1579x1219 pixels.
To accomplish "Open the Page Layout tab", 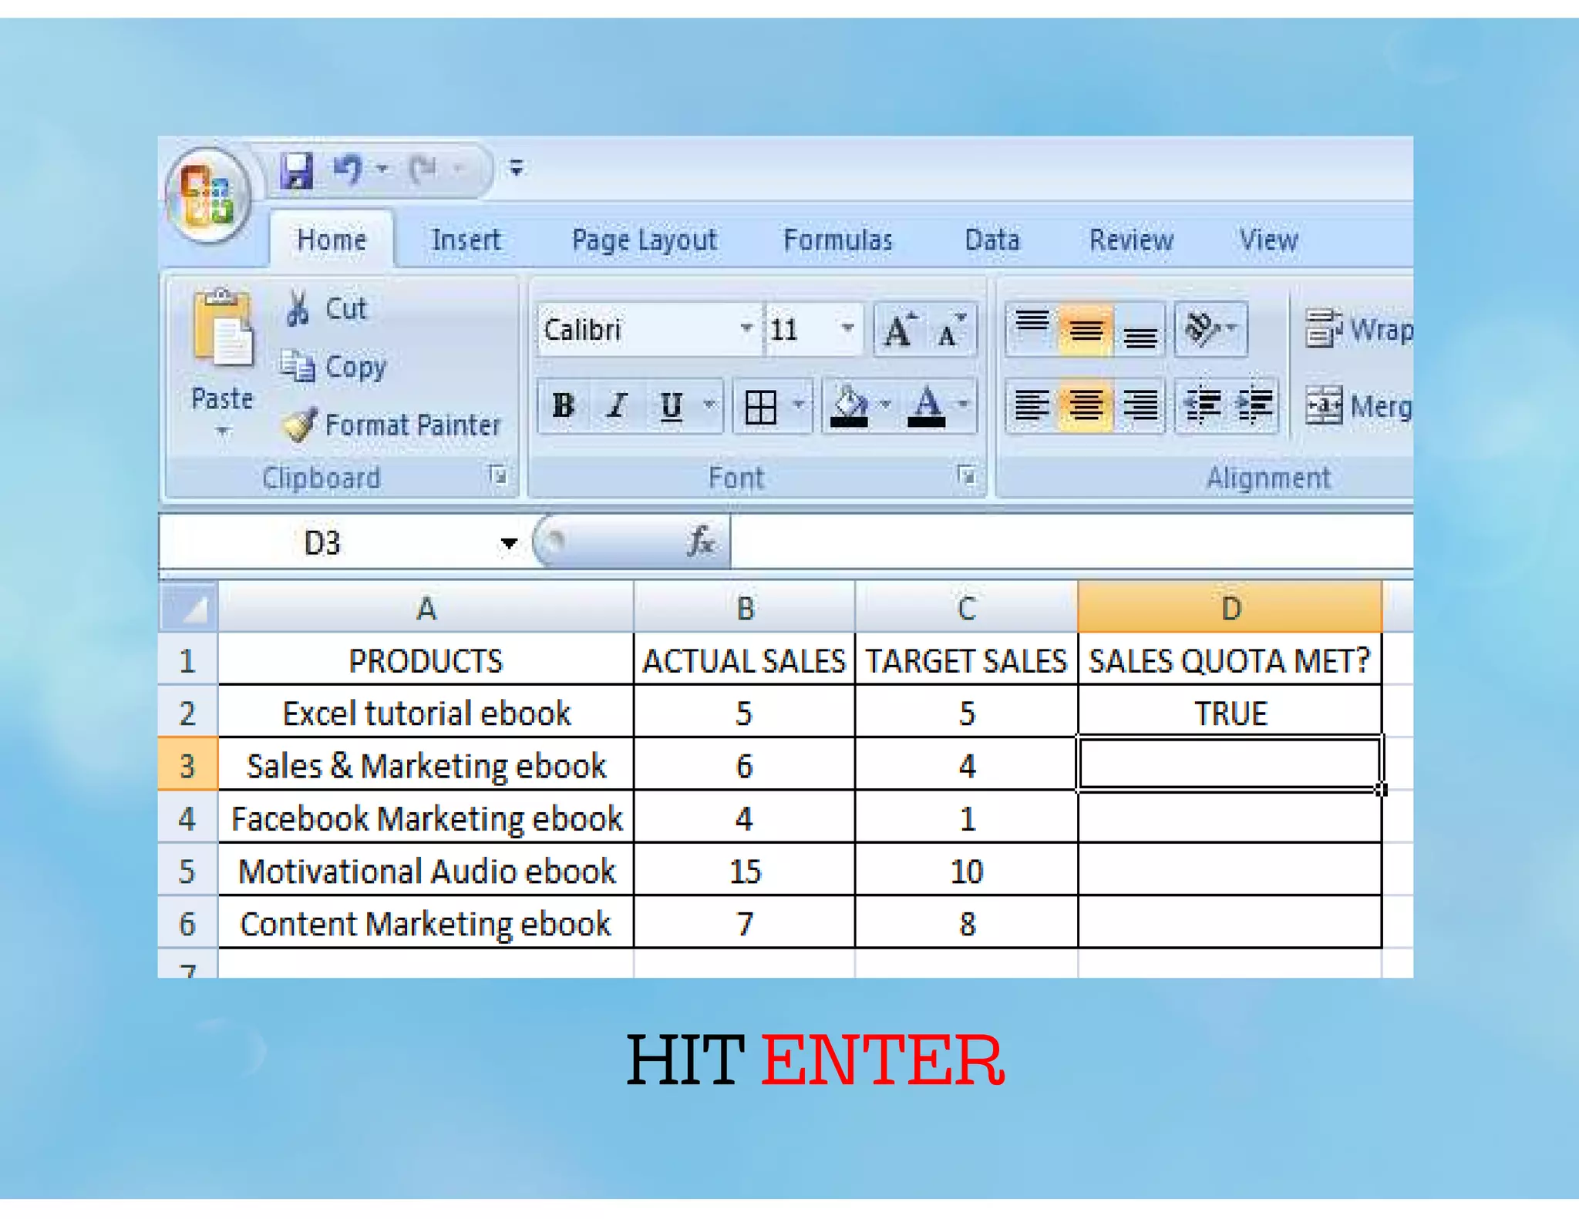I will tap(644, 240).
